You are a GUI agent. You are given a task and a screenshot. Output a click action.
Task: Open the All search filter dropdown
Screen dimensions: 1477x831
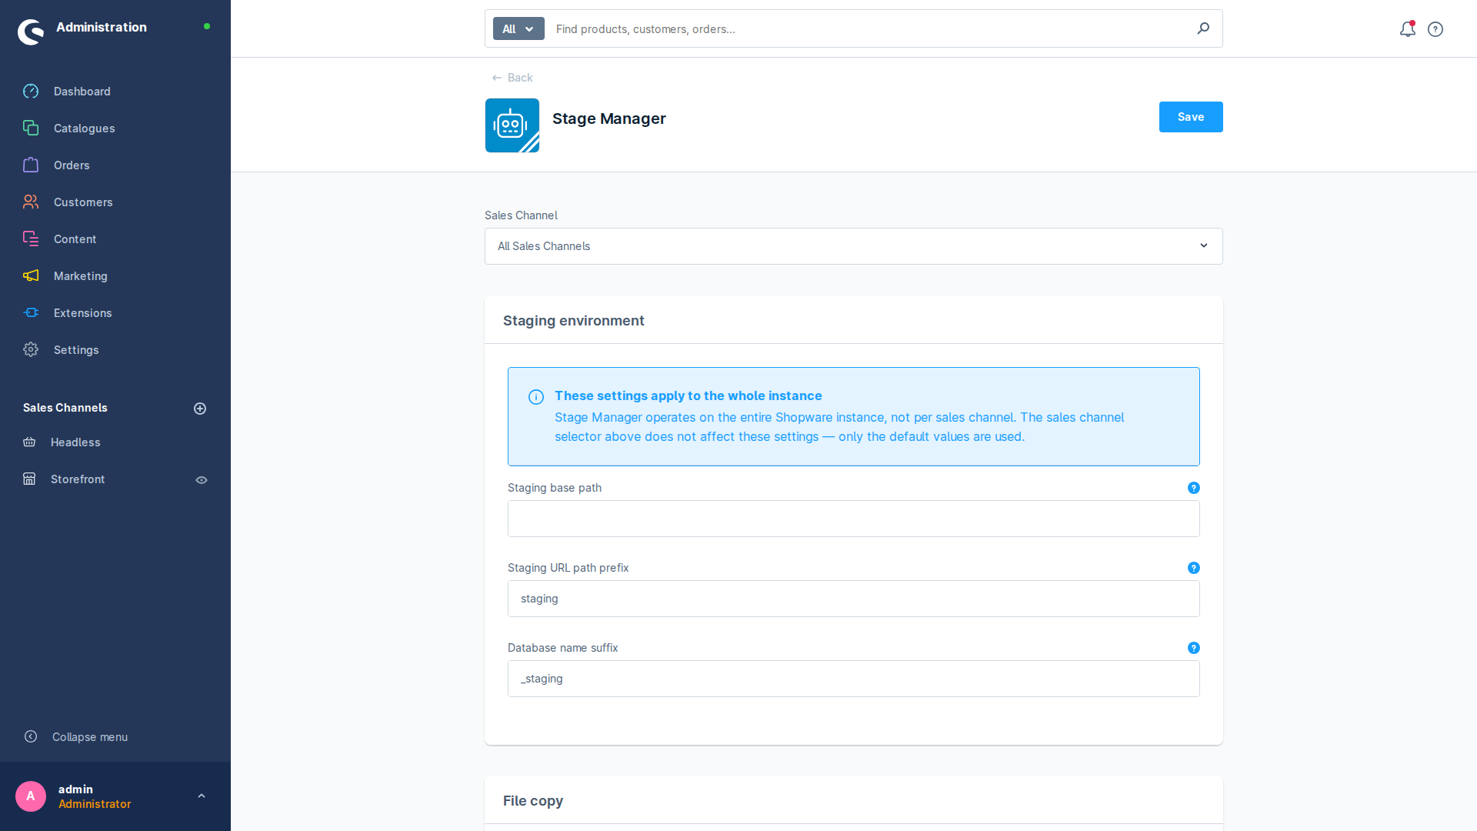518,28
